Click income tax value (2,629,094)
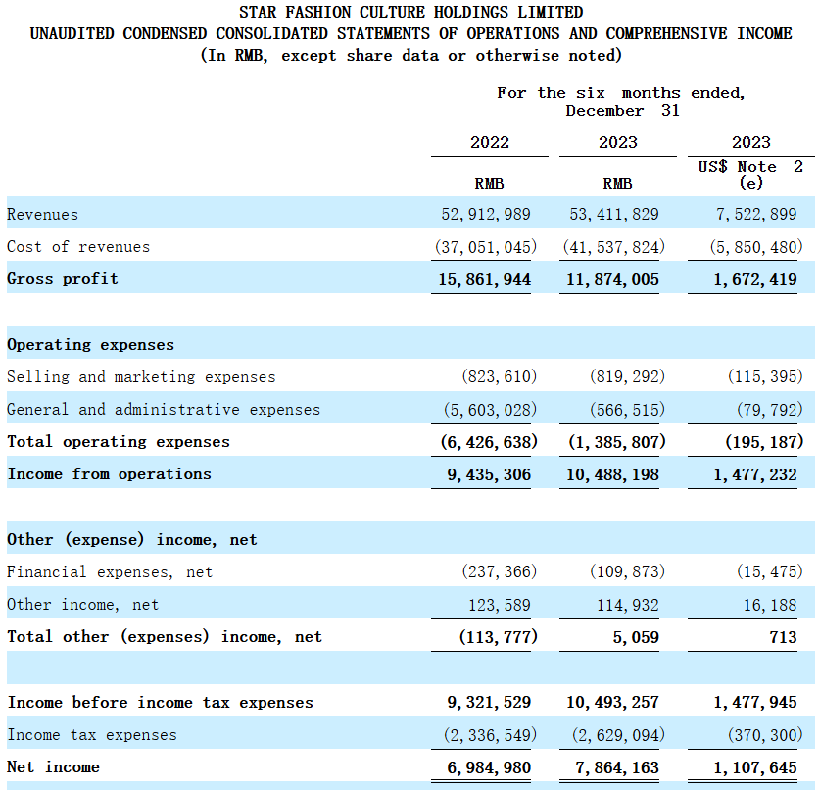Screen dimensions: 819x790 coord(619,735)
